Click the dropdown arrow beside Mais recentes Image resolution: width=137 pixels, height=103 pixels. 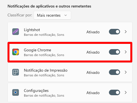(66, 15)
